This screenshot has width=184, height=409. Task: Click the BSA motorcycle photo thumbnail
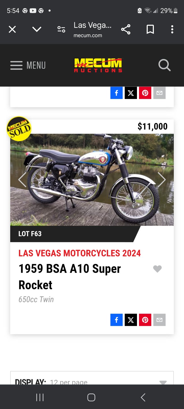click(x=92, y=180)
